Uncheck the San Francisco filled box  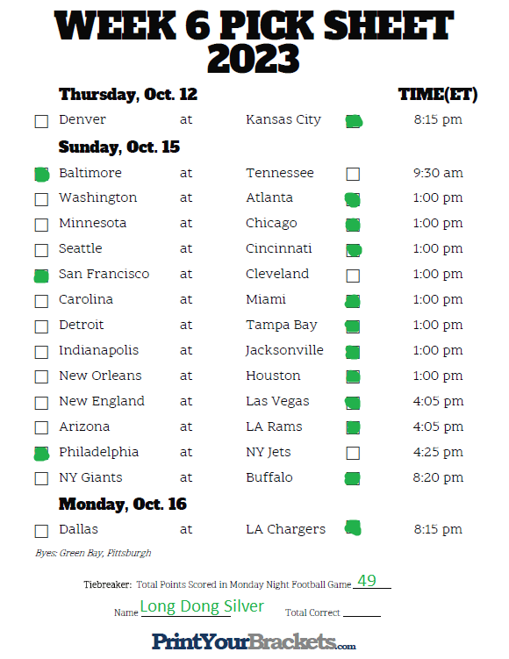41,276
